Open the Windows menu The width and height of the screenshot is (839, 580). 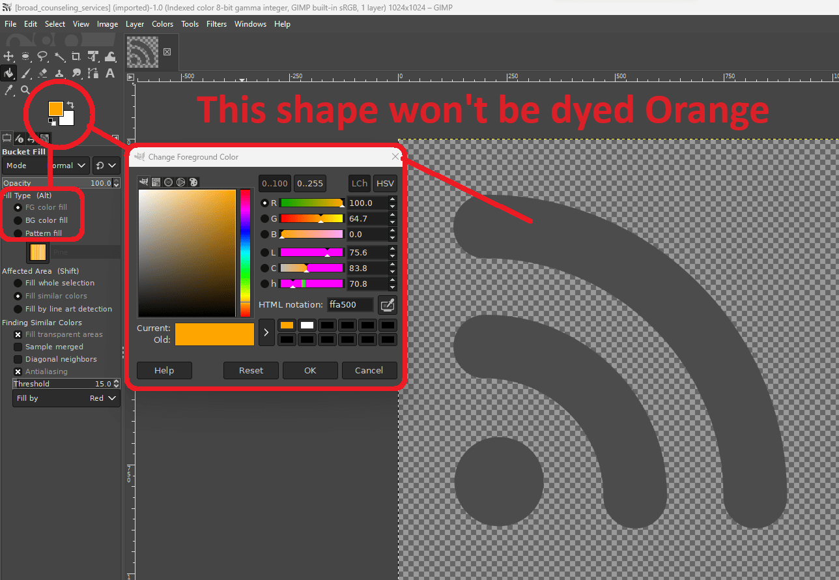250,24
